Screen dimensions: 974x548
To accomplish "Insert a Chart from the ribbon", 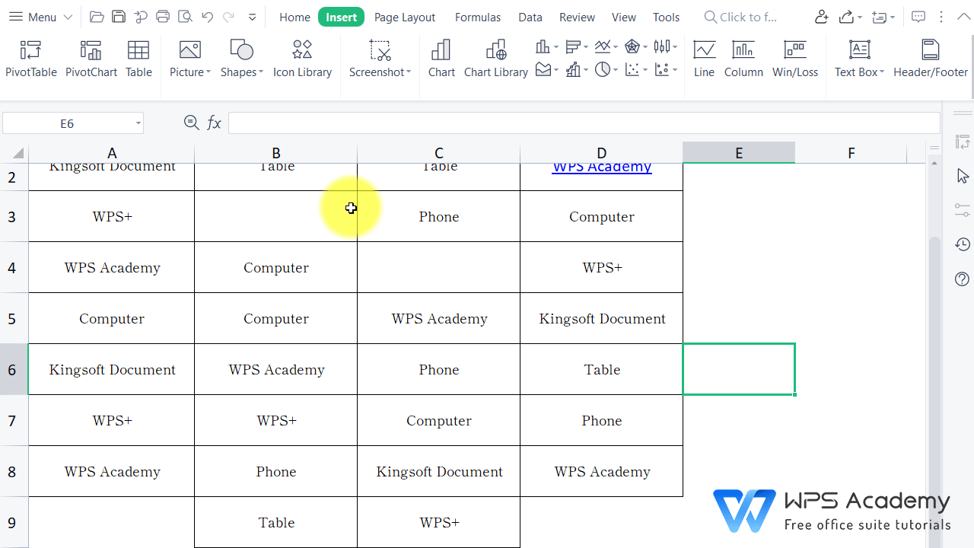I will click(441, 59).
